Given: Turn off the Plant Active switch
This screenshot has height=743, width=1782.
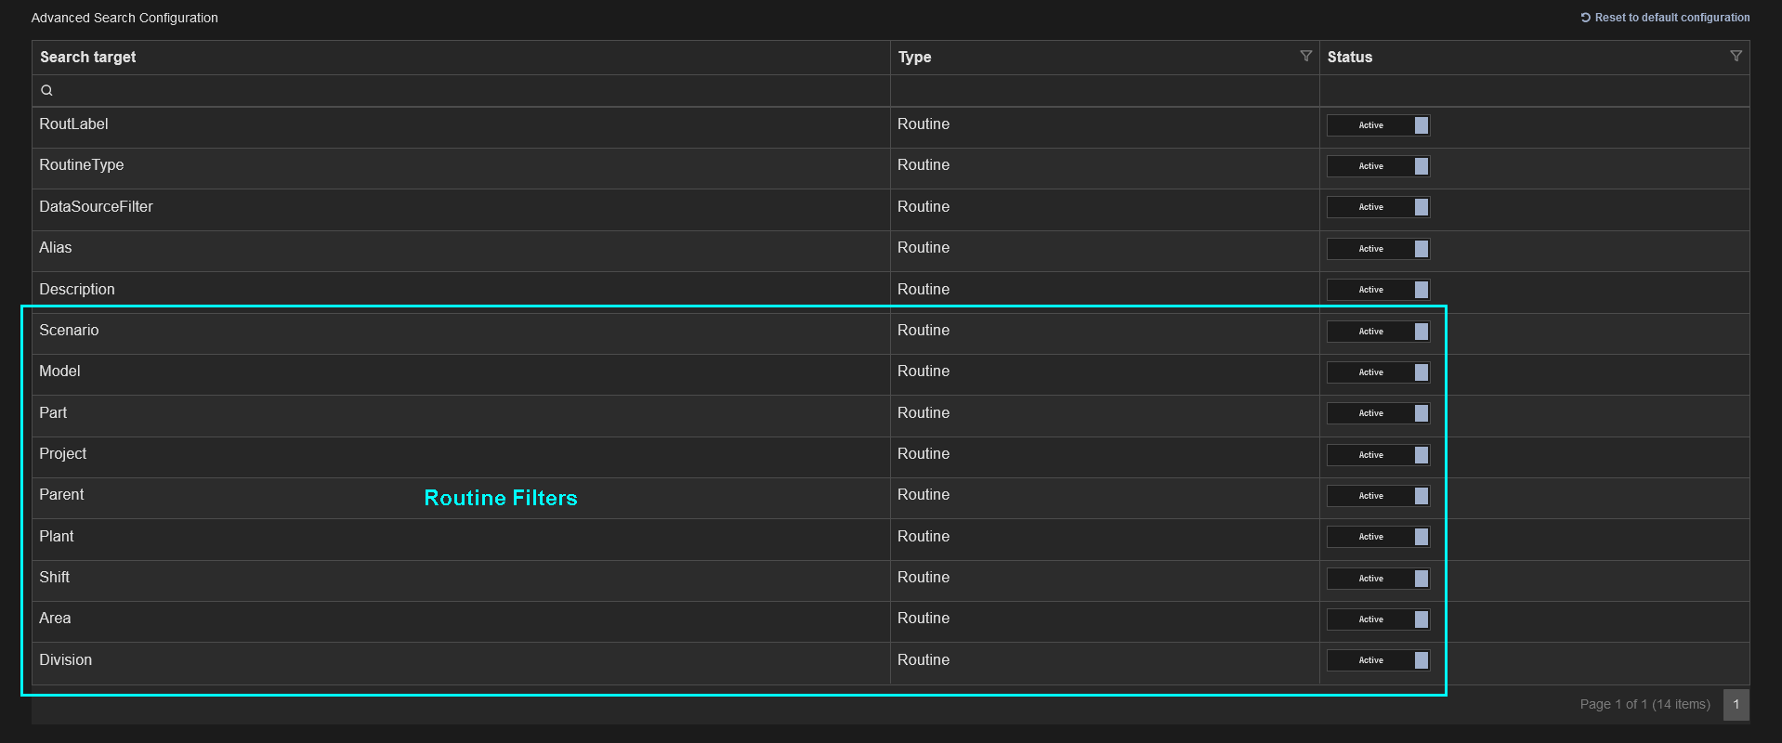Looking at the screenshot, I should (1378, 537).
